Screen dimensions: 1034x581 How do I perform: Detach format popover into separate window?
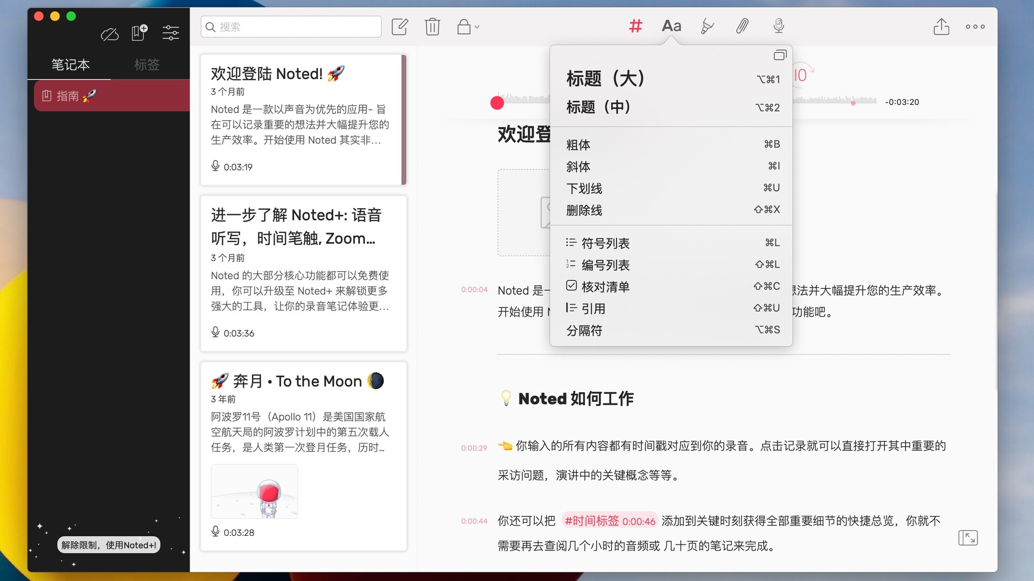click(780, 55)
